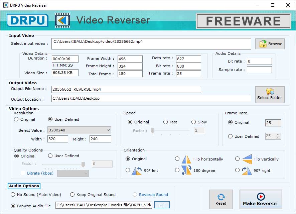Increase the user defined frame rate stepper

(278, 135)
